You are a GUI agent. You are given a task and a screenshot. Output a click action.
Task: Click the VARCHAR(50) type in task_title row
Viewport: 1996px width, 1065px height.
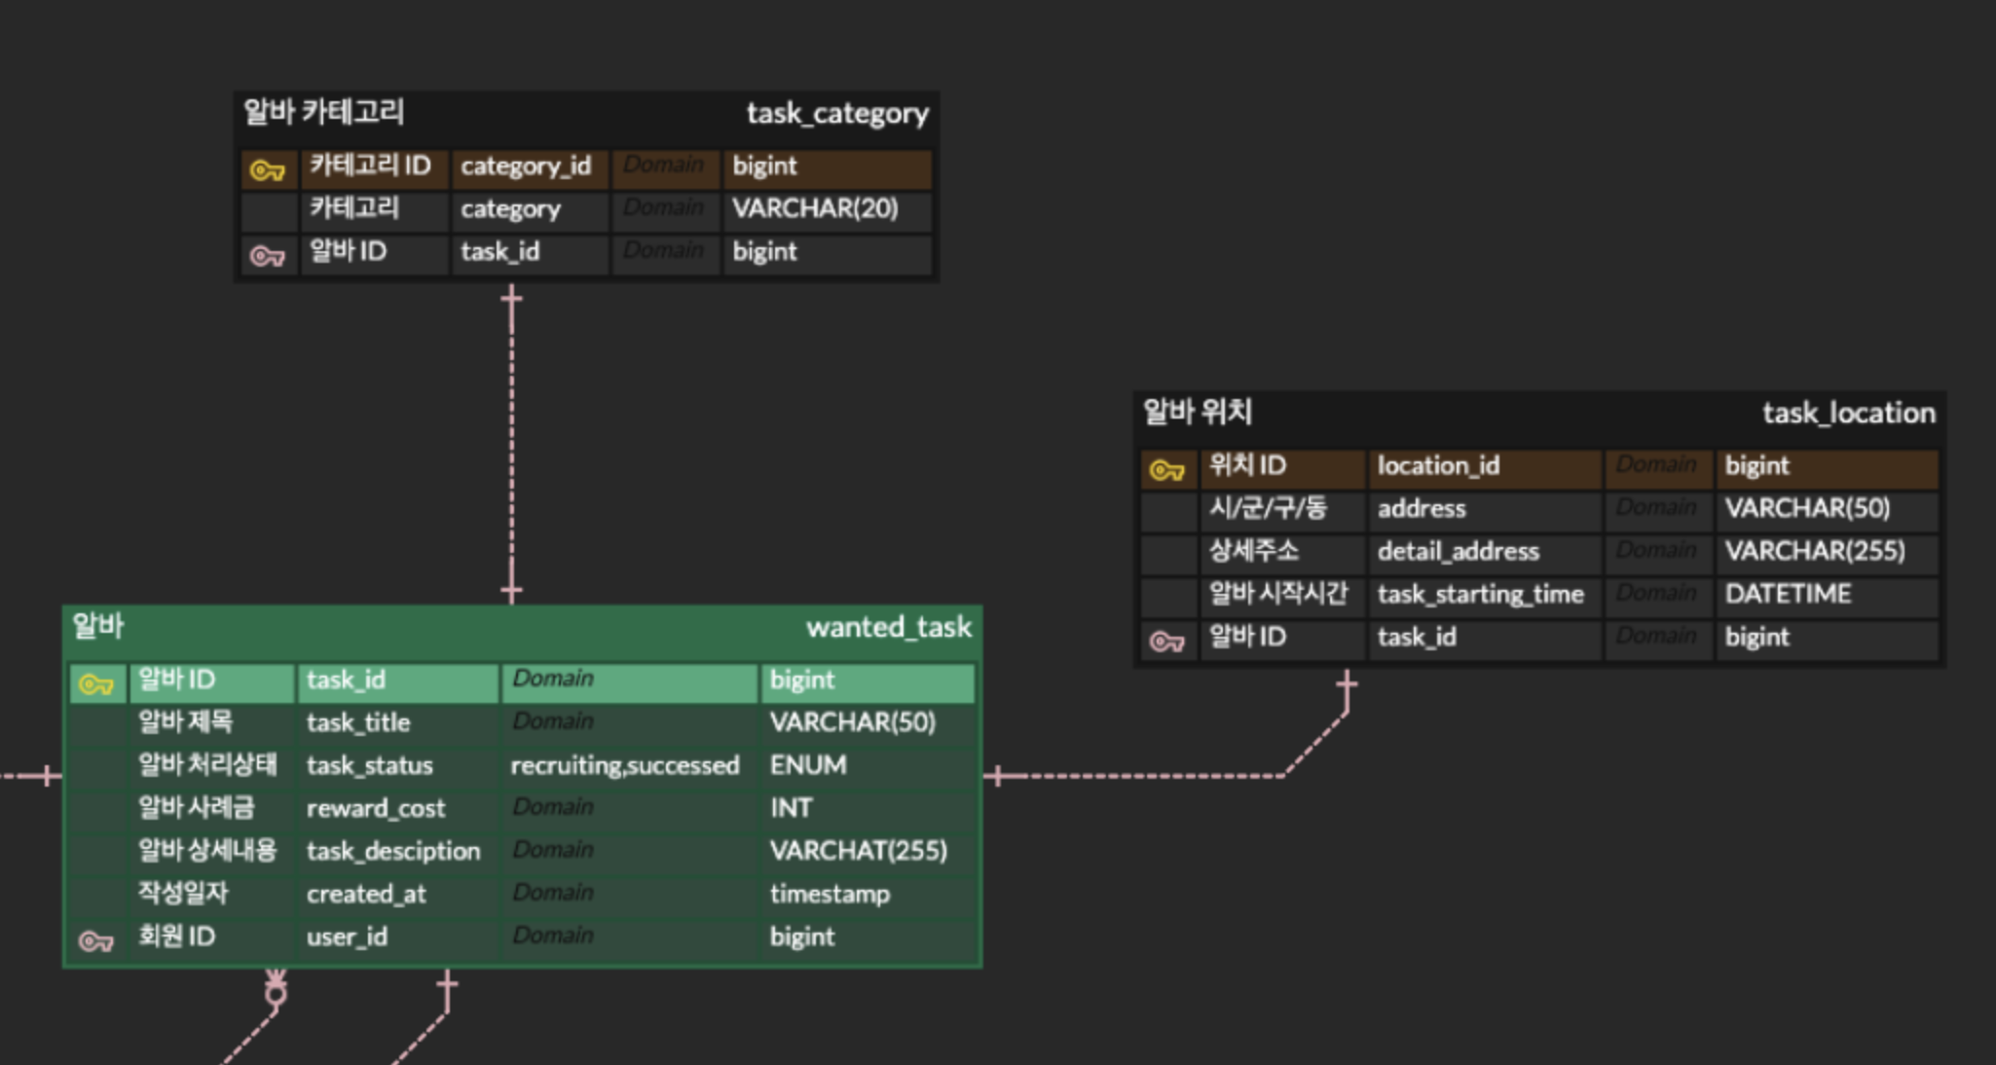tap(868, 724)
